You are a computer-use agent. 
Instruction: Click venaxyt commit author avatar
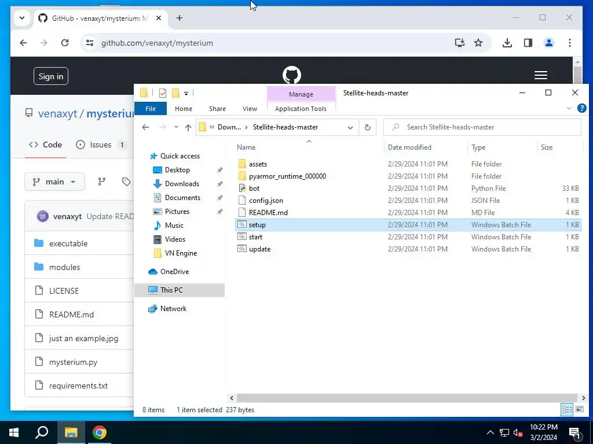click(43, 216)
